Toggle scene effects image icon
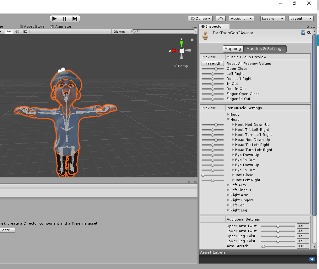 click(26, 31)
